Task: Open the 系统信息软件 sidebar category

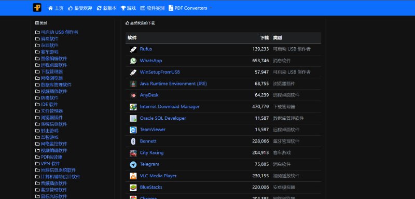Action: point(54,124)
